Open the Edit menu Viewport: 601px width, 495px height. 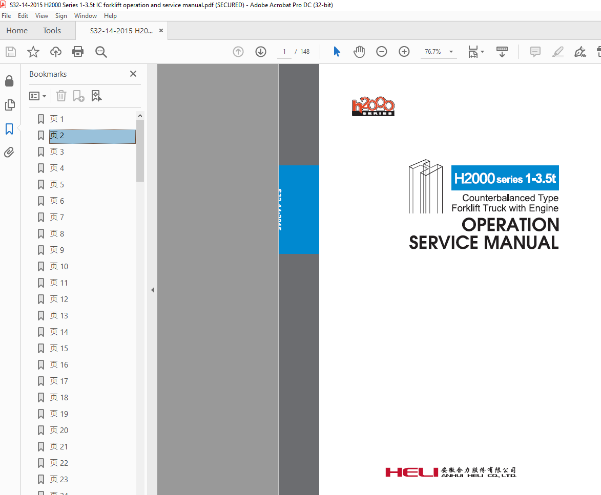[x=23, y=16]
